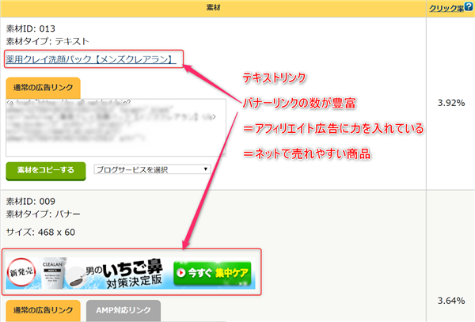The image size is (475, 322).
Task: Select the 素材タイプ: テキスト label
Action: tap(47, 41)
